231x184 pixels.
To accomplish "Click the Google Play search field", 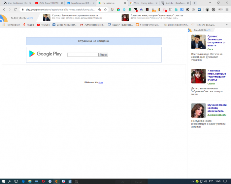I will 83,55.
